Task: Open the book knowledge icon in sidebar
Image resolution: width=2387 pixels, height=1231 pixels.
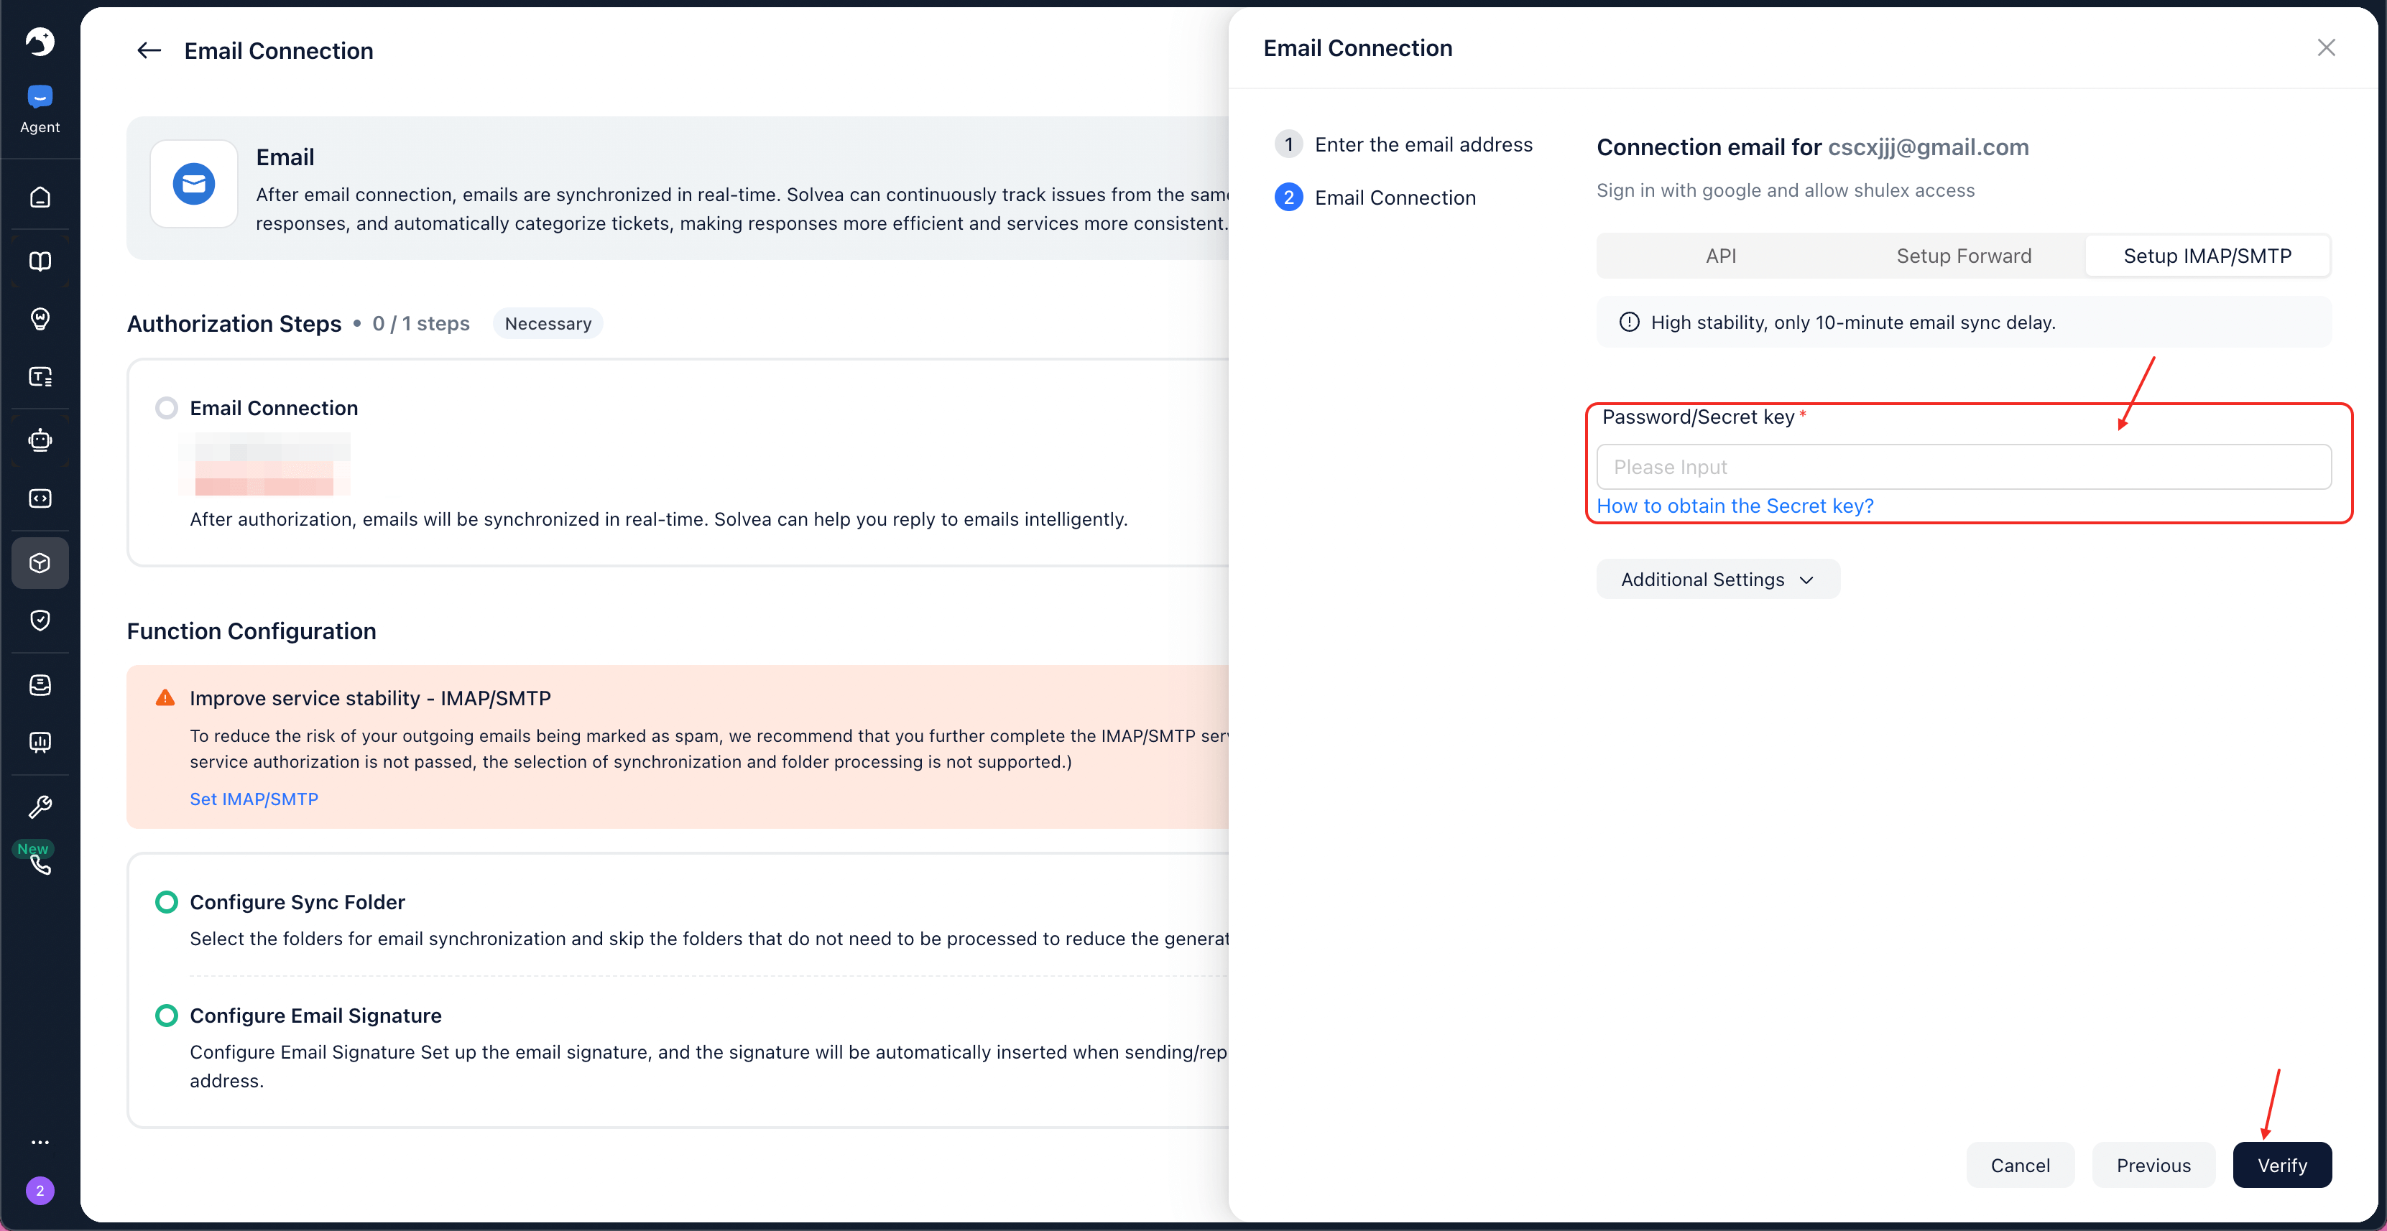Action: (x=40, y=261)
